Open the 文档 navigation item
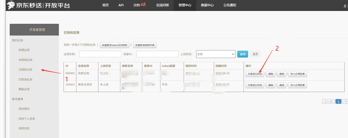Image resolution: width=348 pixels, height=138 pixels. [x=137, y=5]
